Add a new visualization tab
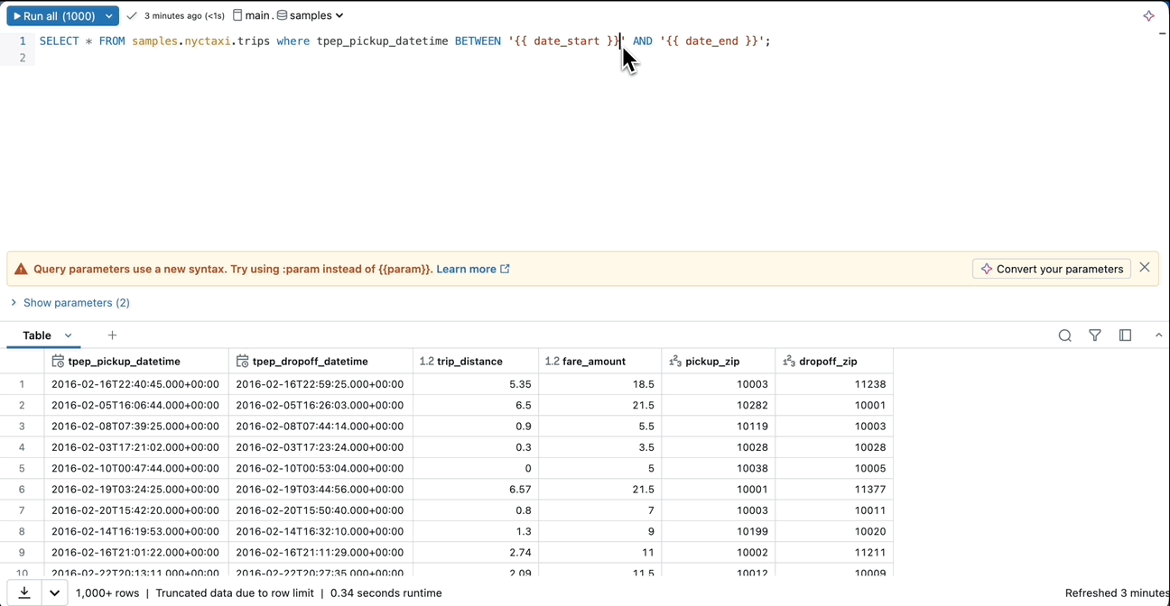Screen dimensions: 1170x606 click(112, 335)
